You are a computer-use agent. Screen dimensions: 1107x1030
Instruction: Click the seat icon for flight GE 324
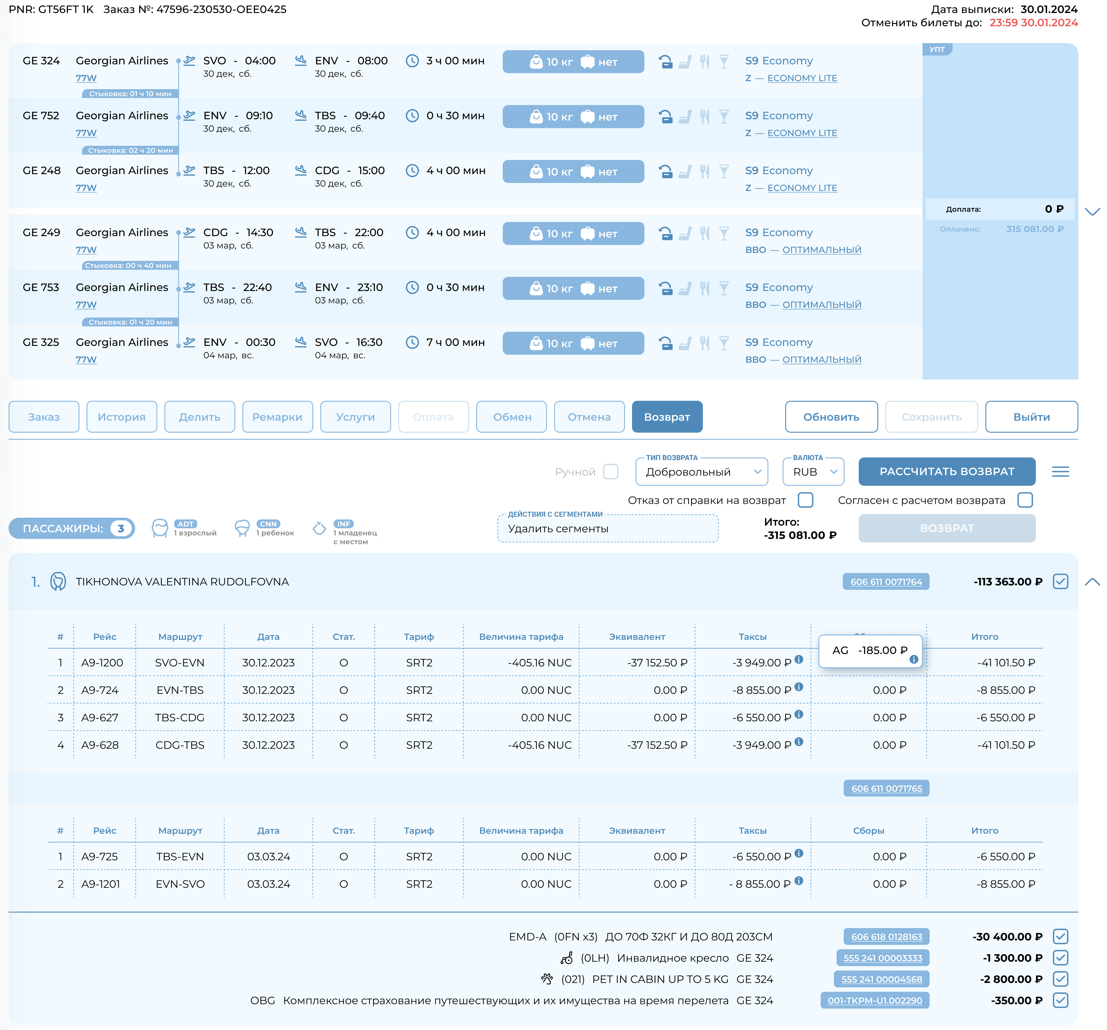[x=685, y=61]
